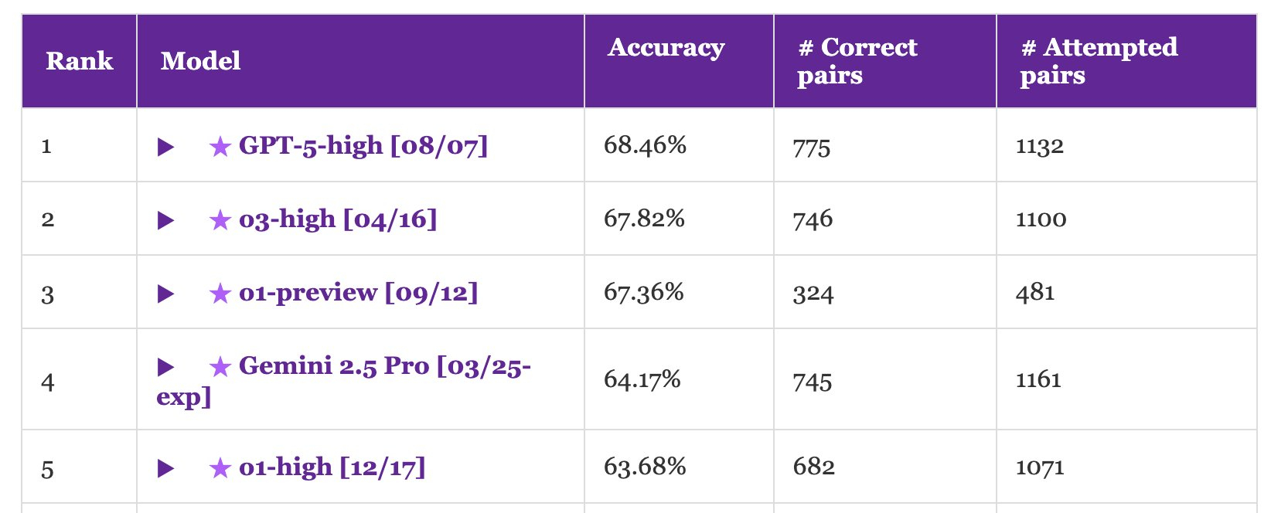1271x513 pixels.
Task: Open the o3-high [04/16] model link
Action: click(338, 219)
